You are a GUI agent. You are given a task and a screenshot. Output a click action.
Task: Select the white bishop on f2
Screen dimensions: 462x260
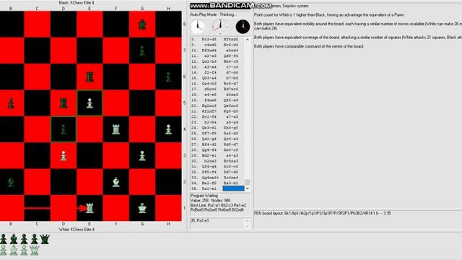[115, 182]
